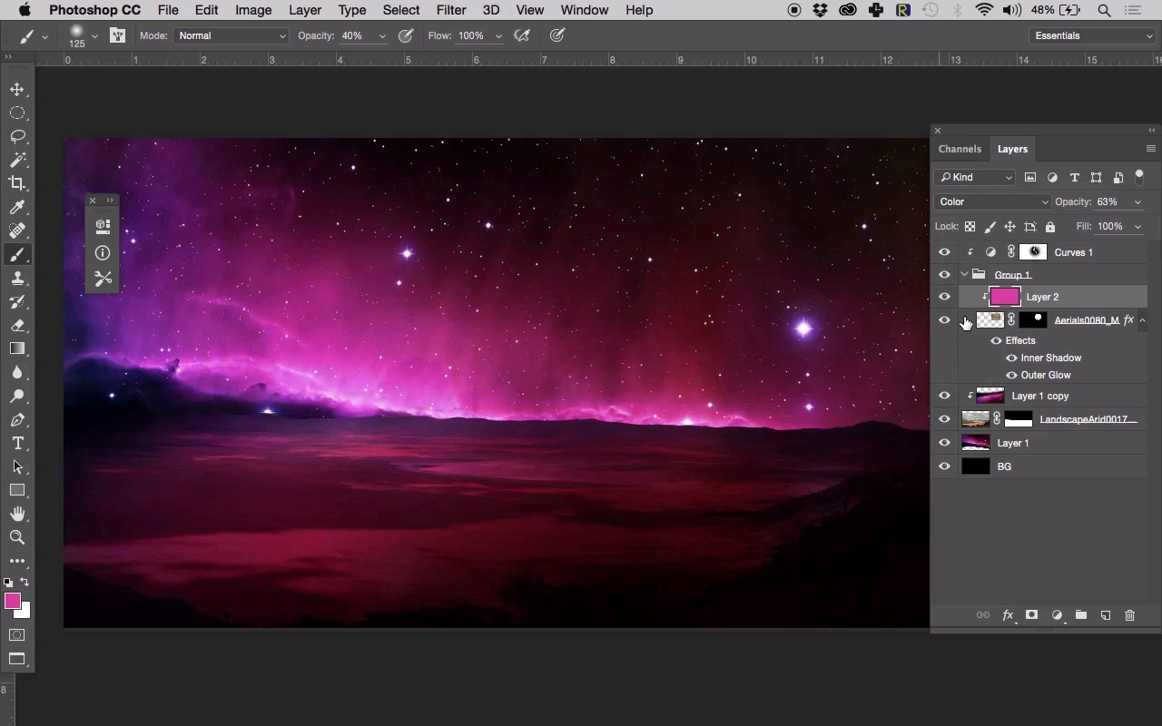Add a layer mask
This screenshot has height=726, width=1162.
coord(1032,615)
